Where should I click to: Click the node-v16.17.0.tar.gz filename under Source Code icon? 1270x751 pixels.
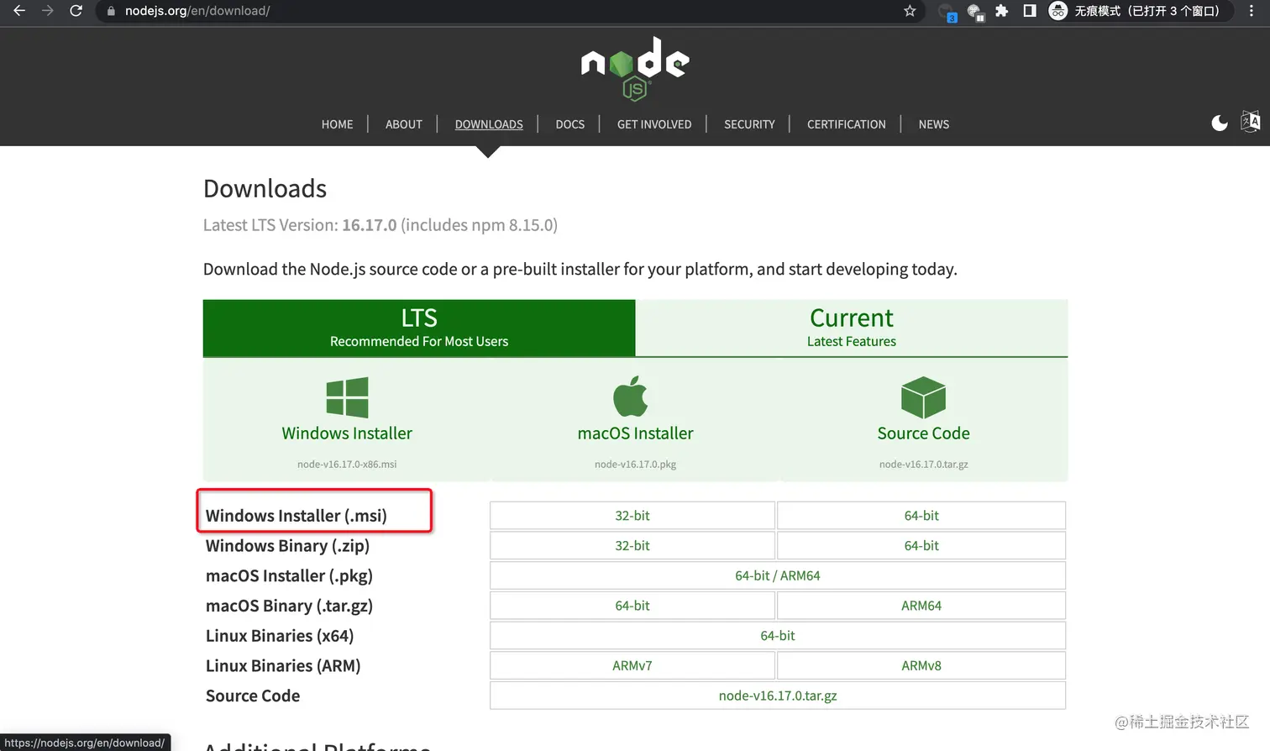(924, 465)
